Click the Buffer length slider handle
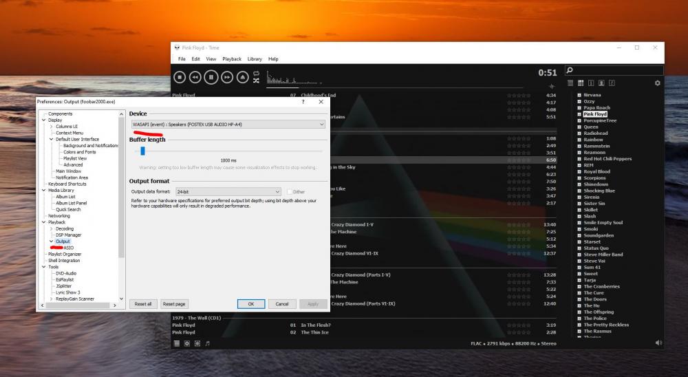Image resolution: width=688 pixels, height=377 pixels. (x=142, y=151)
